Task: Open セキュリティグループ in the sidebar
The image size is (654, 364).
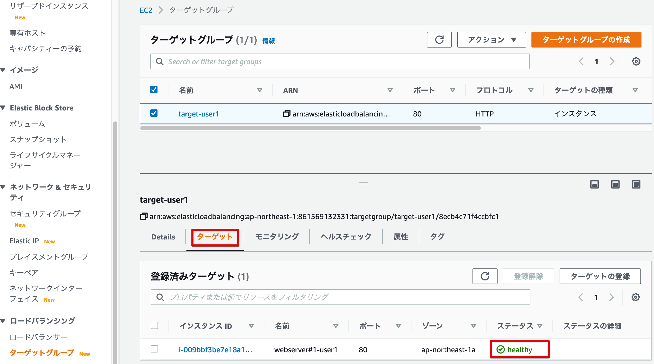Action: point(45,213)
